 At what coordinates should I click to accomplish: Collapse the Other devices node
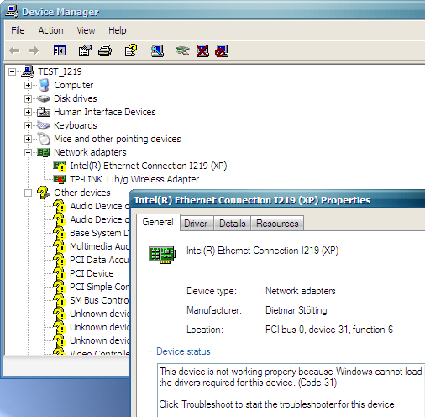coord(28,193)
